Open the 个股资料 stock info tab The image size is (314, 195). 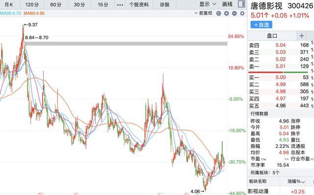point(139,4)
